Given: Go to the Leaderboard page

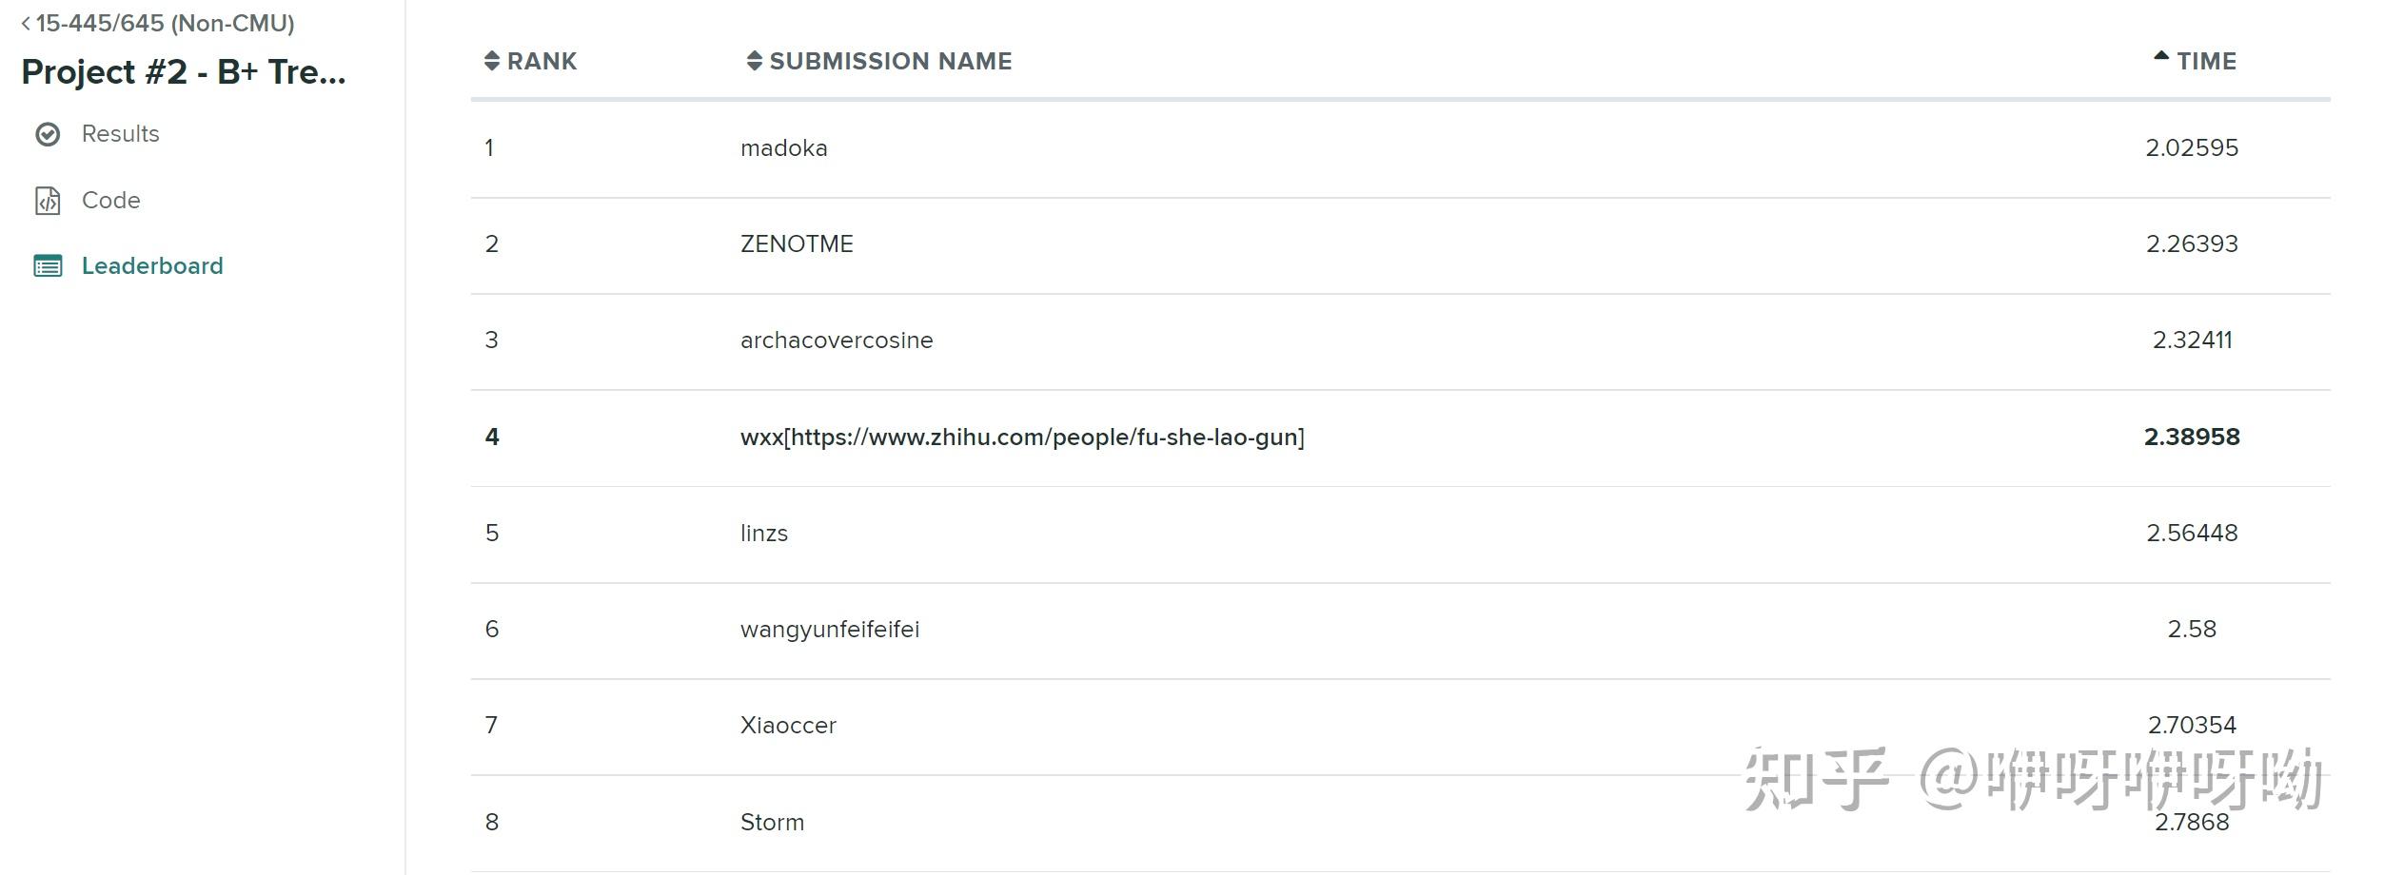Looking at the screenshot, I should 152,266.
